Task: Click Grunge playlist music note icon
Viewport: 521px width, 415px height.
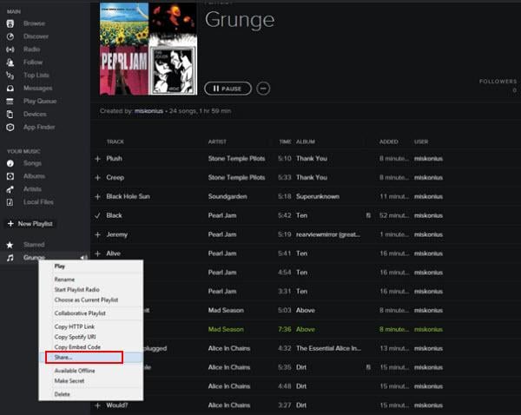Action: (x=10, y=258)
